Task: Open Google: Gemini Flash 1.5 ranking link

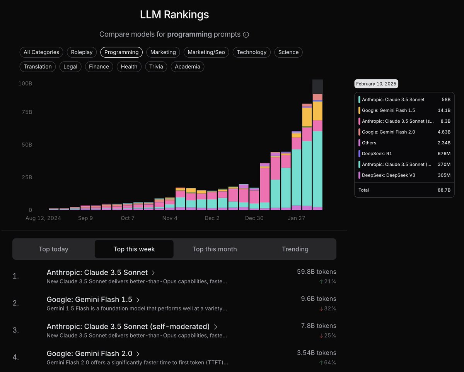Action: [x=89, y=300]
